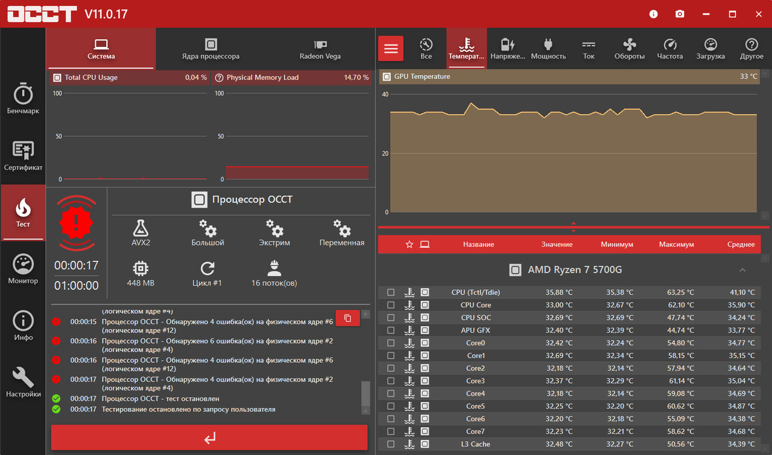Show the Обороты fan sensors category
Image resolution: width=772 pixels, height=455 pixels.
(x=630, y=48)
